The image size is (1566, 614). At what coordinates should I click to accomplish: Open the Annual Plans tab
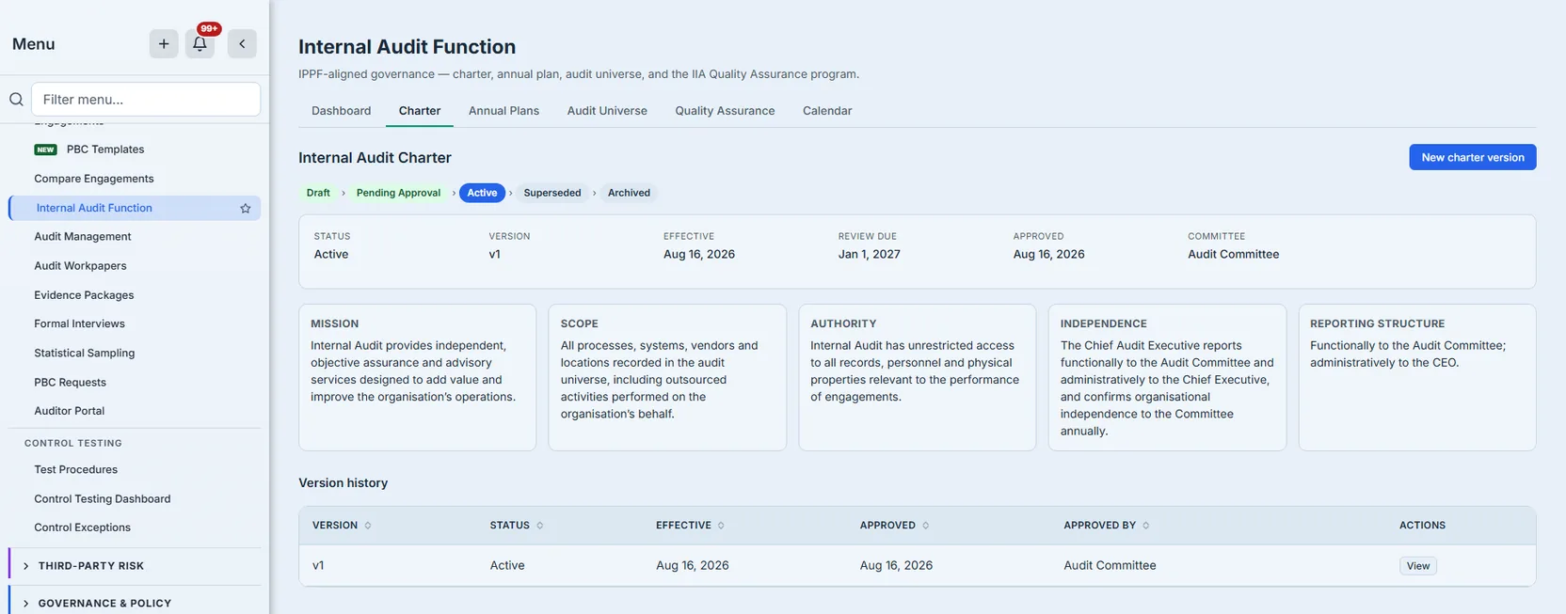504,111
